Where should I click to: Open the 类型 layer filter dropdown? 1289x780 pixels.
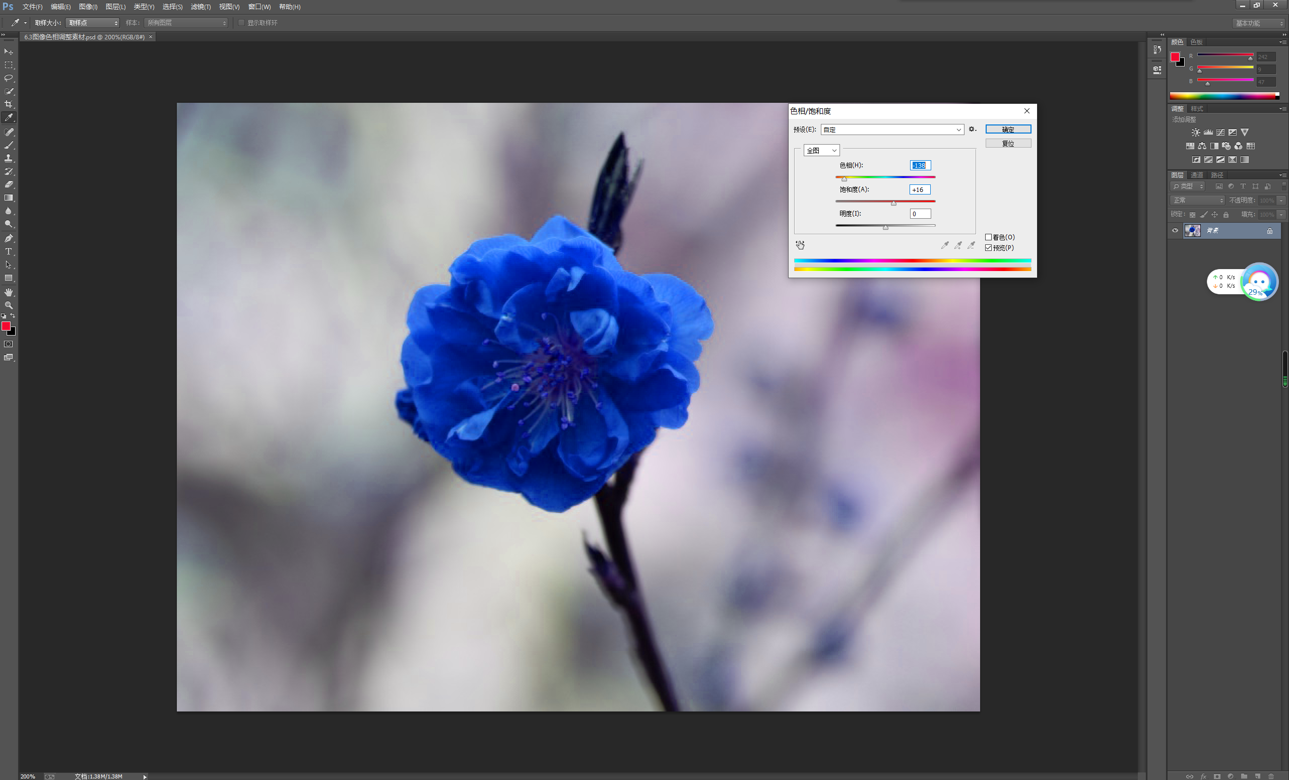[1188, 186]
